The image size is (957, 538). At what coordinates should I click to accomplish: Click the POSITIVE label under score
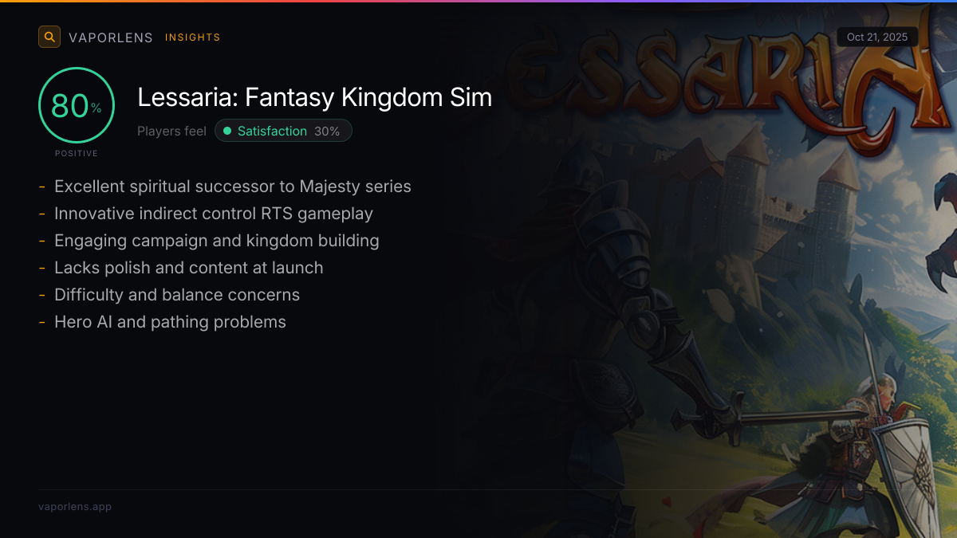[x=77, y=153]
